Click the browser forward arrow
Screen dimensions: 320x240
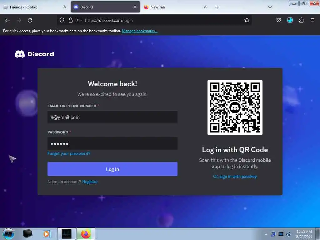coord(19,20)
